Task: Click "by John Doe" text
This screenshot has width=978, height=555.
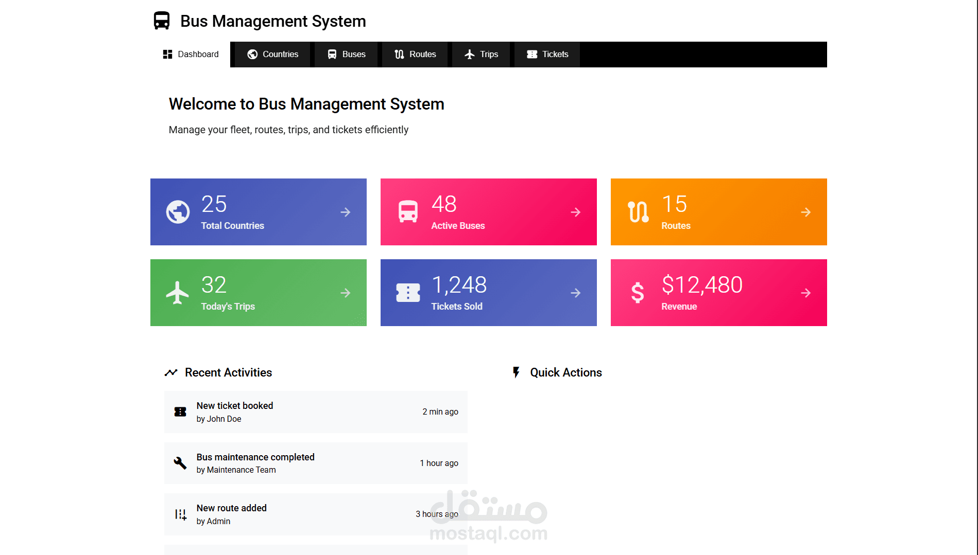Action: pyautogui.click(x=219, y=419)
